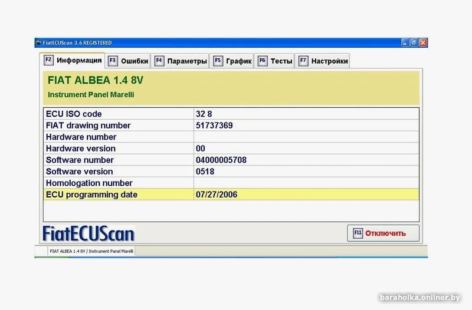Close the FiatECUScan window
The height and width of the screenshot is (310, 472).
pyautogui.click(x=423, y=42)
